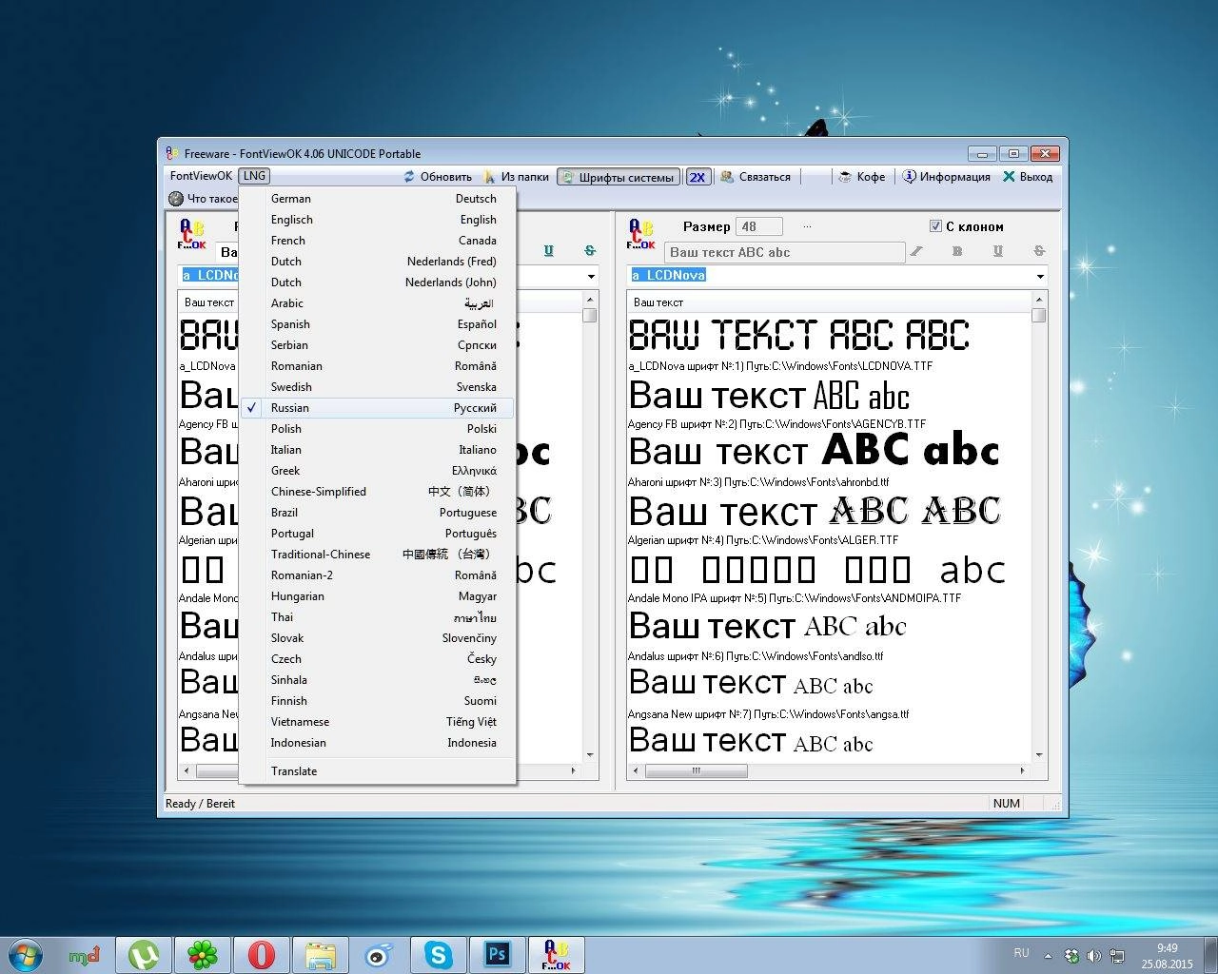Open fonts from folder Из папки
The width and height of the screenshot is (1218, 974).
point(517,177)
